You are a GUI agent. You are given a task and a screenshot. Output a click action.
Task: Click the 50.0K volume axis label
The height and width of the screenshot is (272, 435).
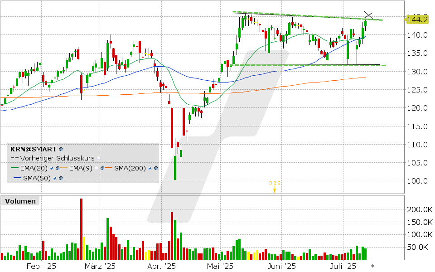coord(417,247)
